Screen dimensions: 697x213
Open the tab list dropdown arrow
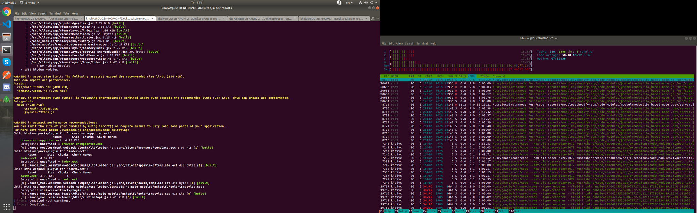tap(378, 19)
